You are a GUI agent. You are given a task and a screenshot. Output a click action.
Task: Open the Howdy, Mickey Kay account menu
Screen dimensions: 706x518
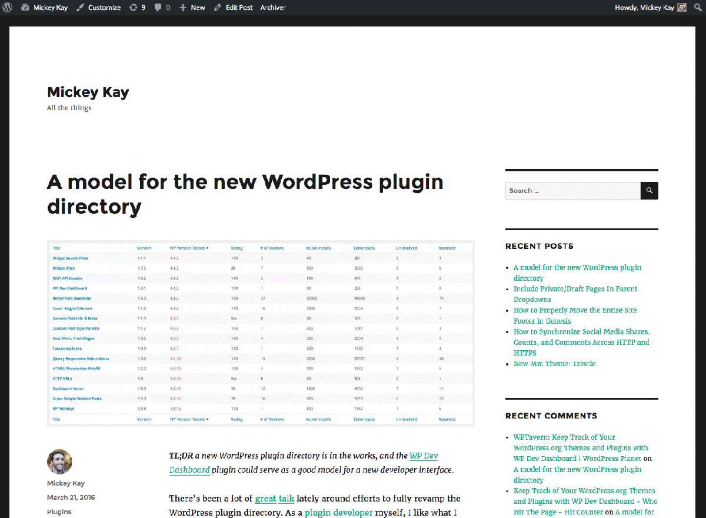click(x=644, y=8)
